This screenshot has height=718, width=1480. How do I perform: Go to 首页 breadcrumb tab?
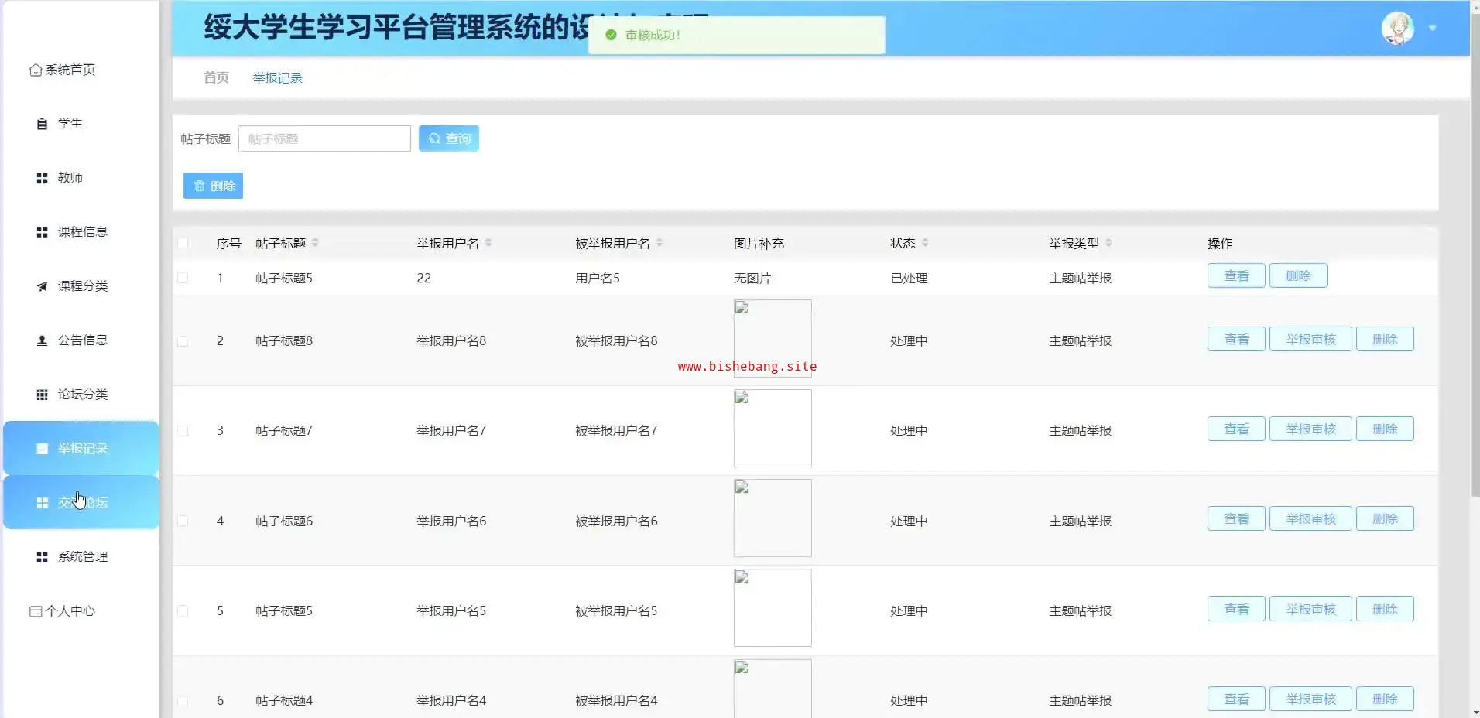click(x=216, y=78)
